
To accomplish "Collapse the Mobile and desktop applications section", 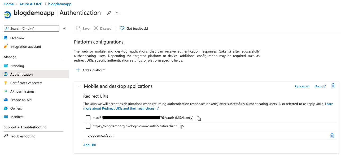I will (79, 86).
